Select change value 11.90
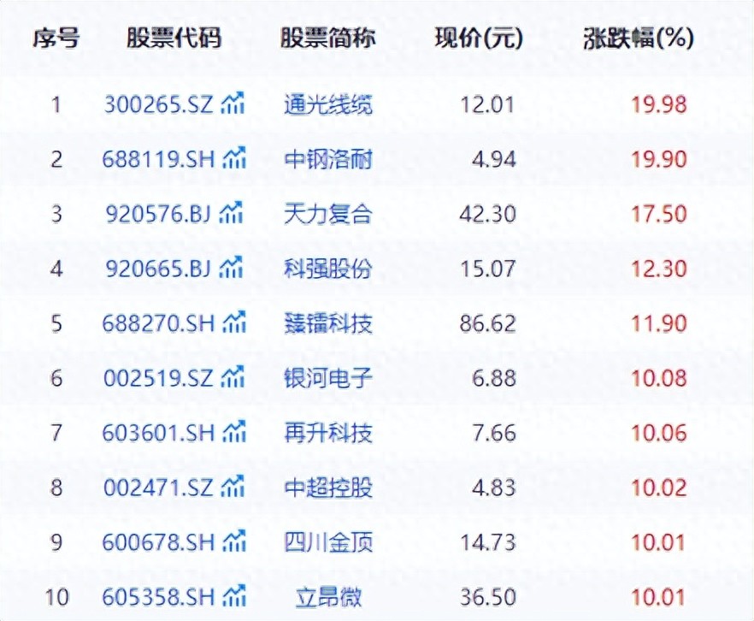The image size is (754, 621). [658, 323]
